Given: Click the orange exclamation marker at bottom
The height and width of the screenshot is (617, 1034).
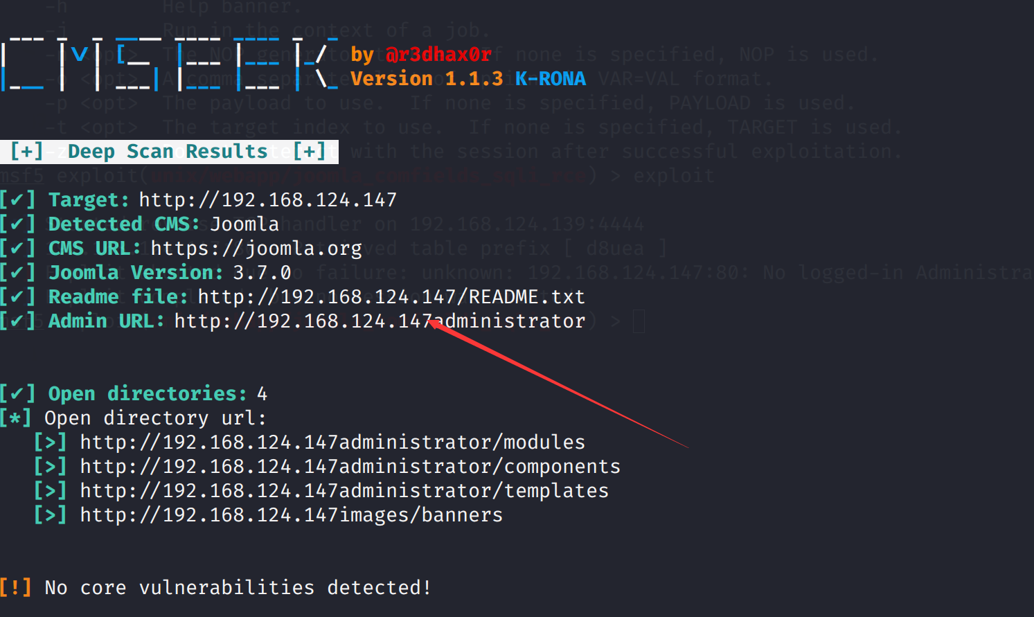Looking at the screenshot, I should tap(16, 588).
